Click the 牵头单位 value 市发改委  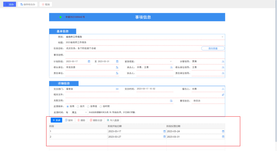(x=71, y=67)
